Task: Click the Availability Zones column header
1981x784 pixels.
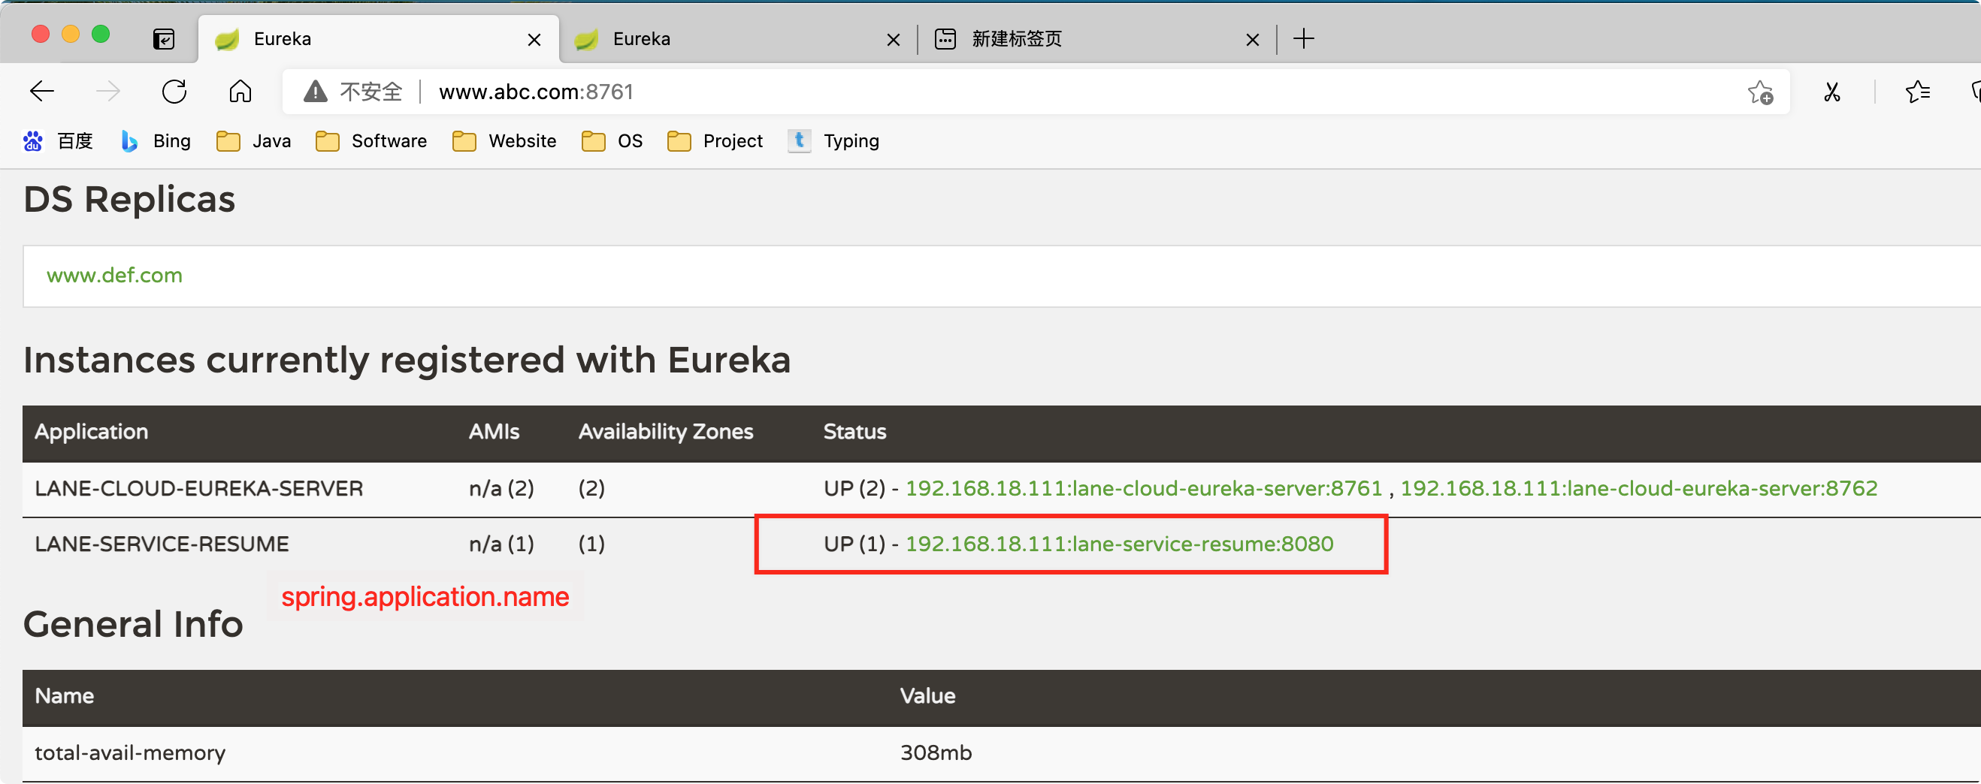Action: (x=665, y=432)
